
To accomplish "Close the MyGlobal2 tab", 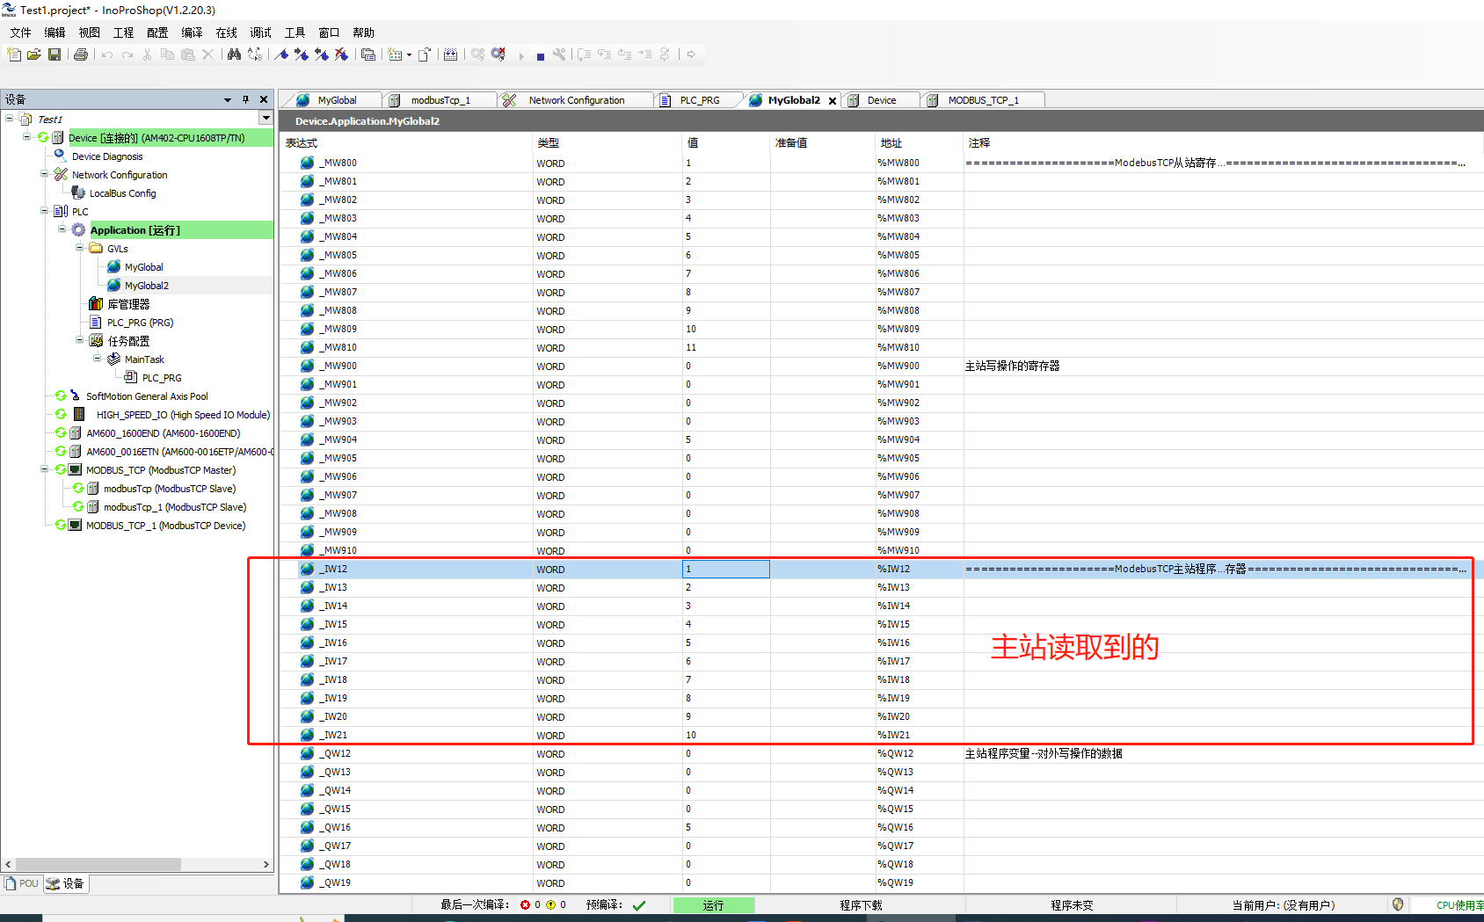I will click(x=833, y=100).
